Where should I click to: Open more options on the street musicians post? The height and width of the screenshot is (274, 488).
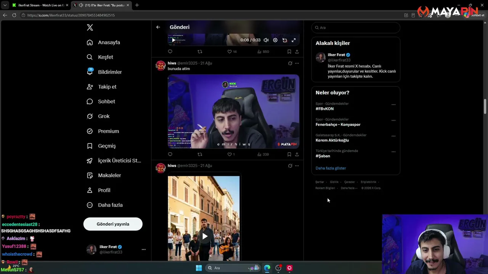(x=297, y=166)
